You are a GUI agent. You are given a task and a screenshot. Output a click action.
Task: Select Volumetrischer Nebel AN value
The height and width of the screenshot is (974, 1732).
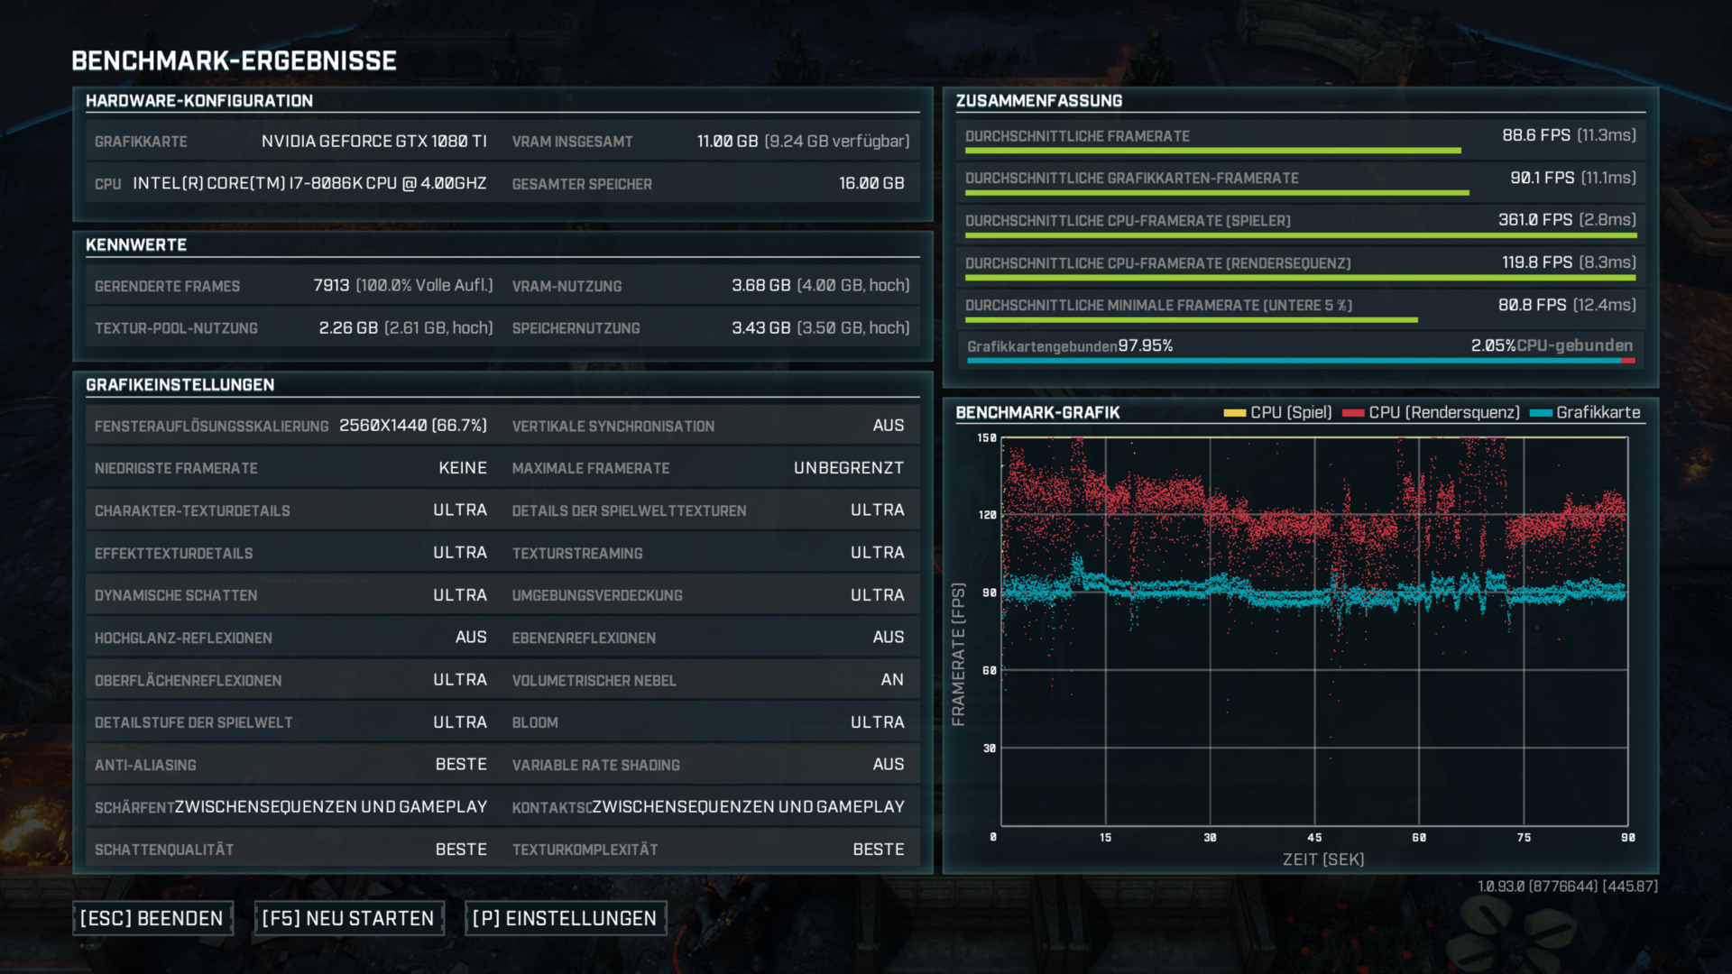pos(891,680)
